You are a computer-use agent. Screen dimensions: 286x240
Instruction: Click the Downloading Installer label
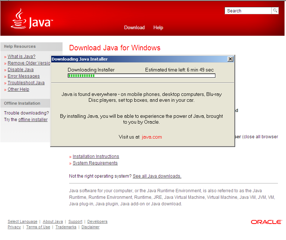(x=91, y=70)
